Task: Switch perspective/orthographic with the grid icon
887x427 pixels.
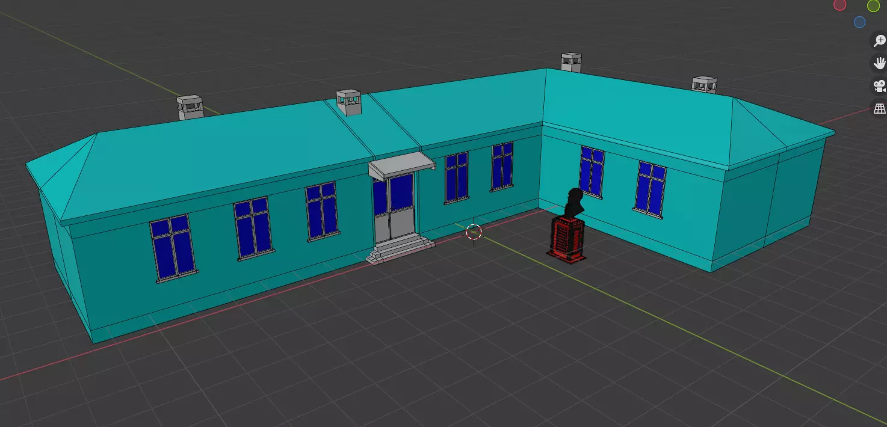Action: pyautogui.click(x=879, y=108)
